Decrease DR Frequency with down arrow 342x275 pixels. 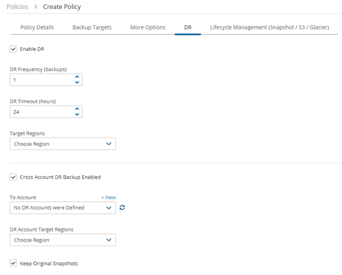(x=77, y=82)
